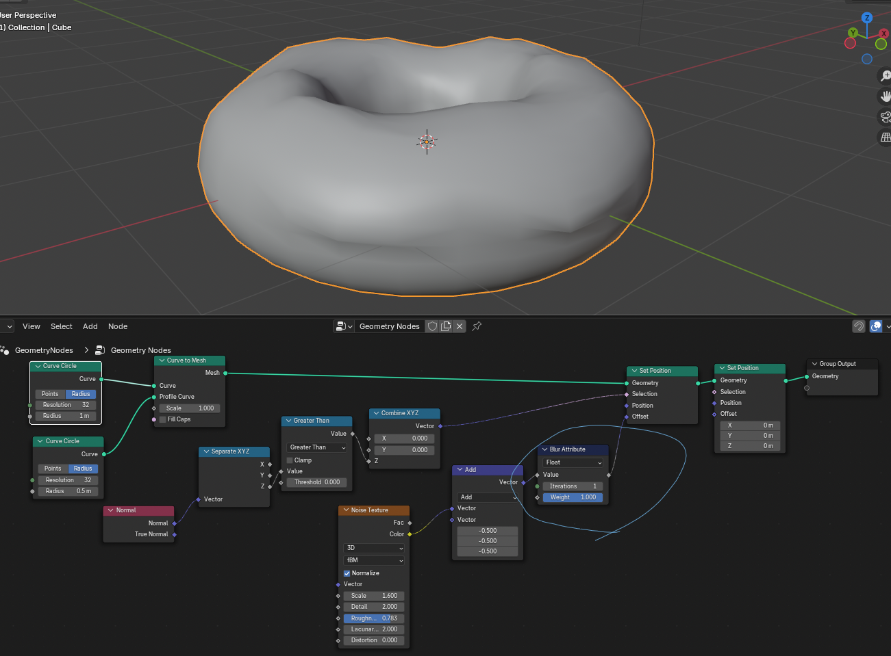The image size is (891, 656).
Task: Click the GeometryNodes modifier breadcrumb icon
Action: (5, 350)
